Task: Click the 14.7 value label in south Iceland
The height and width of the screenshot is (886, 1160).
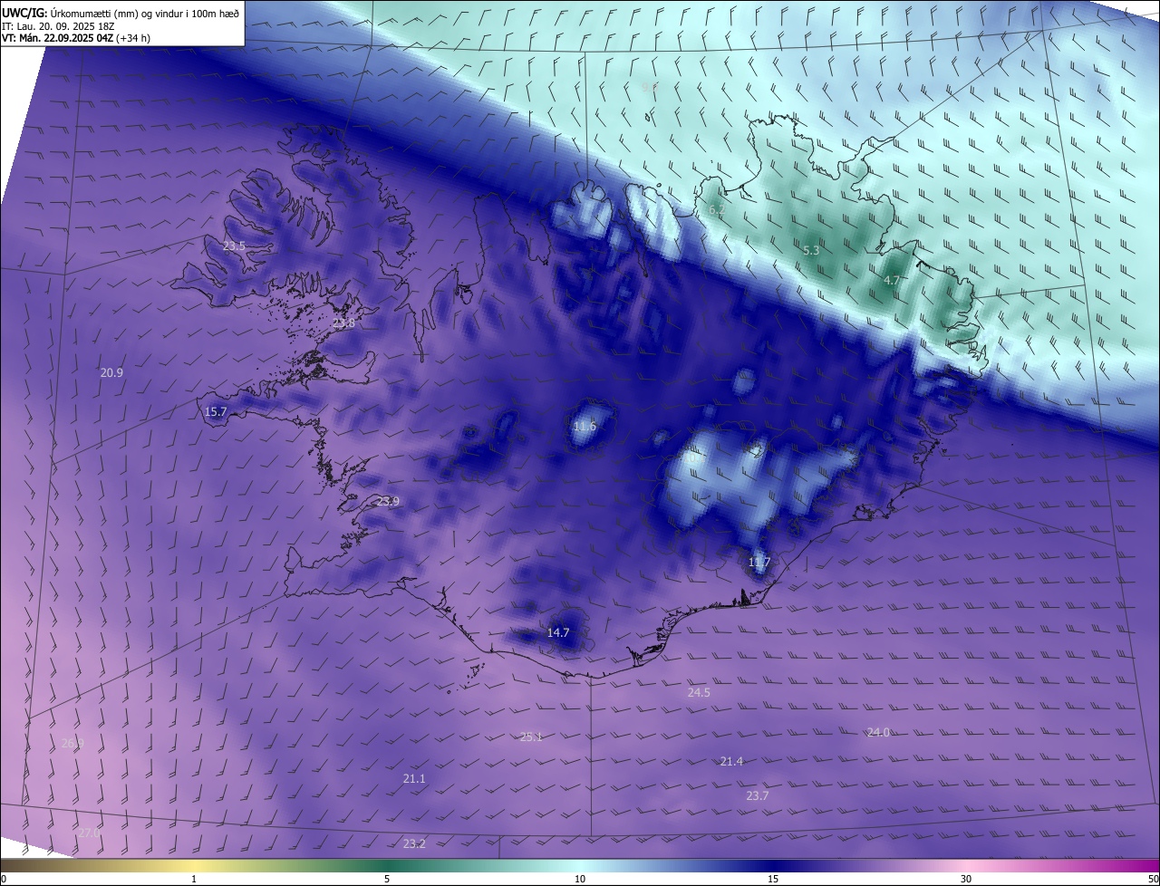Action: click(x=558, y=632)
